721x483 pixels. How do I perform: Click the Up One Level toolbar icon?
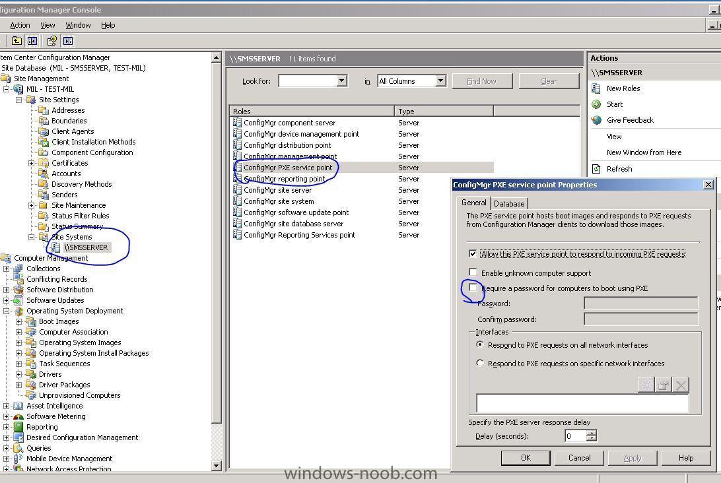[17, 41]
